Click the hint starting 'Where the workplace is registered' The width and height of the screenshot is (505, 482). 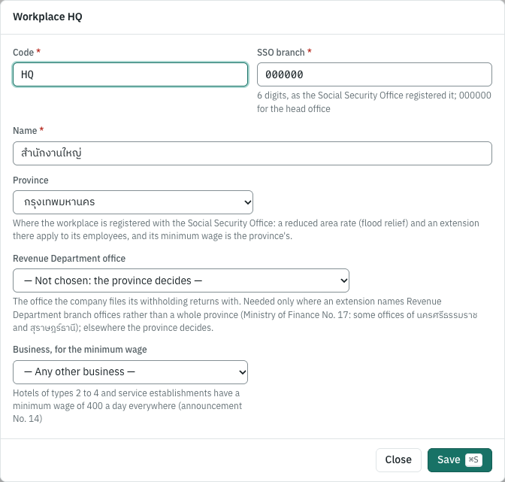point(246,229)
